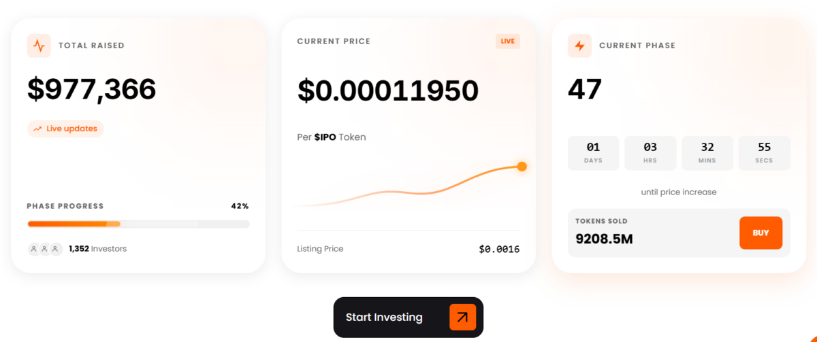817x342 pixels.
Task: Click the $977,366 total raised amount
Action: [x=92, y=90]
